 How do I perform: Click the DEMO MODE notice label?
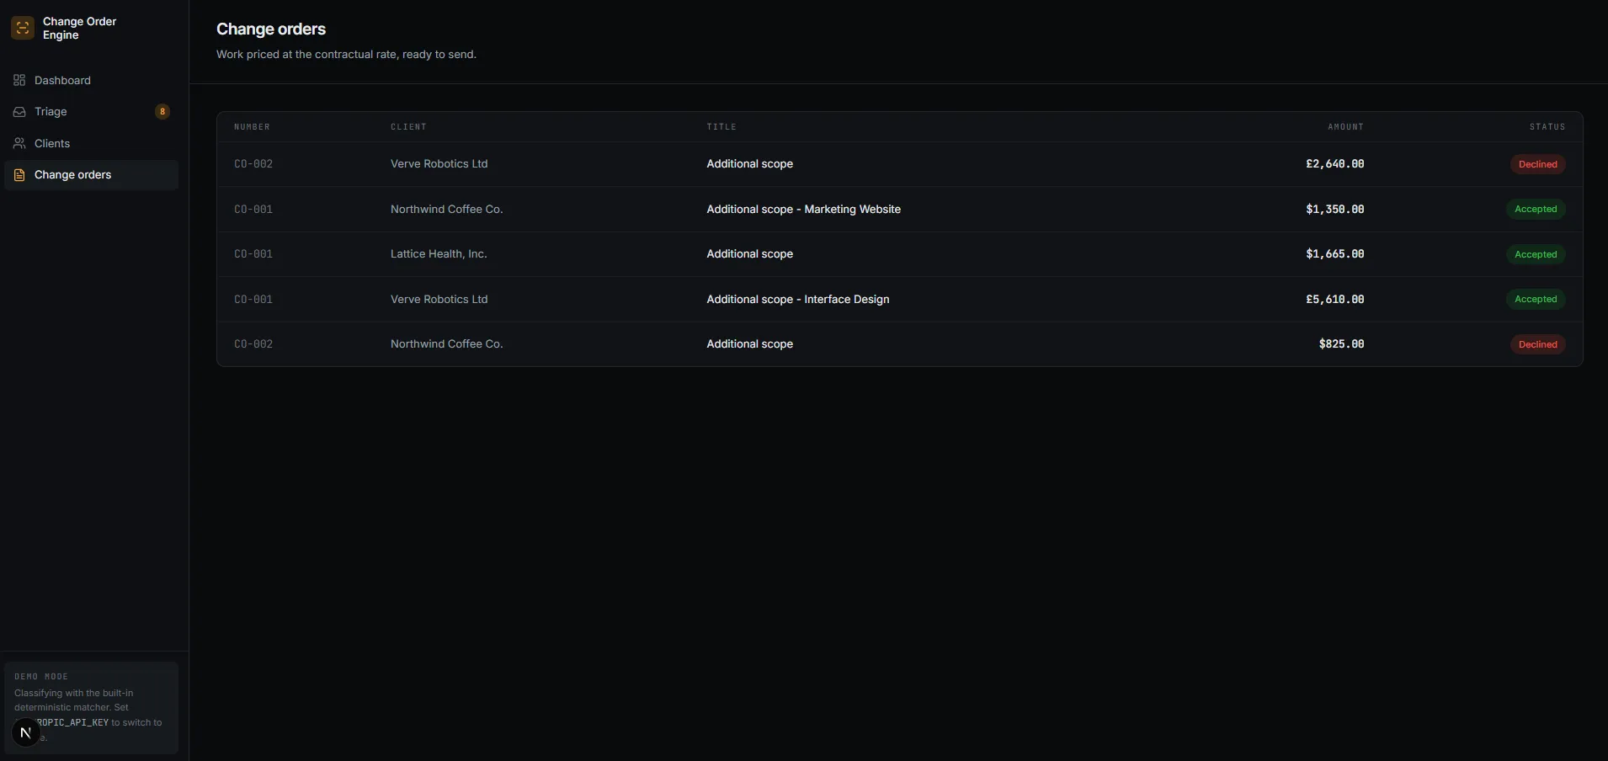41,677
